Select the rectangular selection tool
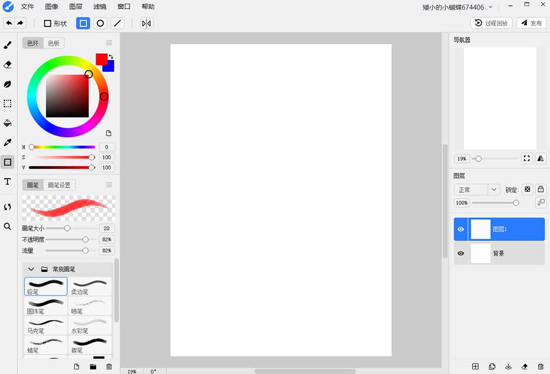The height and width of the screenshot is (374, 550). pos(7,103)
